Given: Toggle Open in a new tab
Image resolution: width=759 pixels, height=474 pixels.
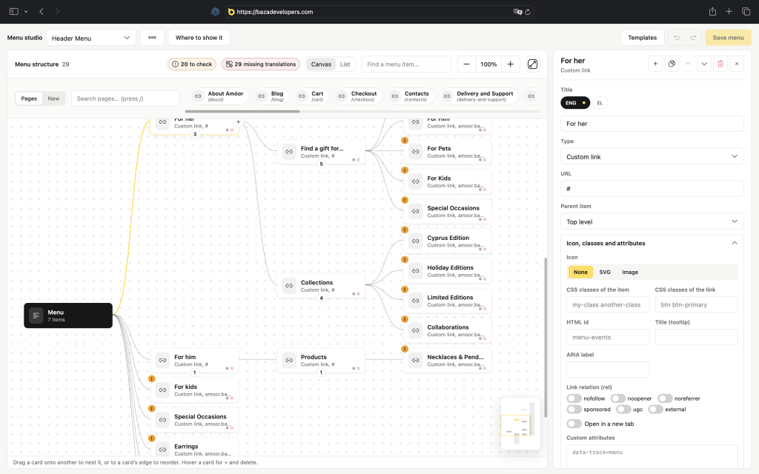Looking at the screenshot, I should coord(574,424).
